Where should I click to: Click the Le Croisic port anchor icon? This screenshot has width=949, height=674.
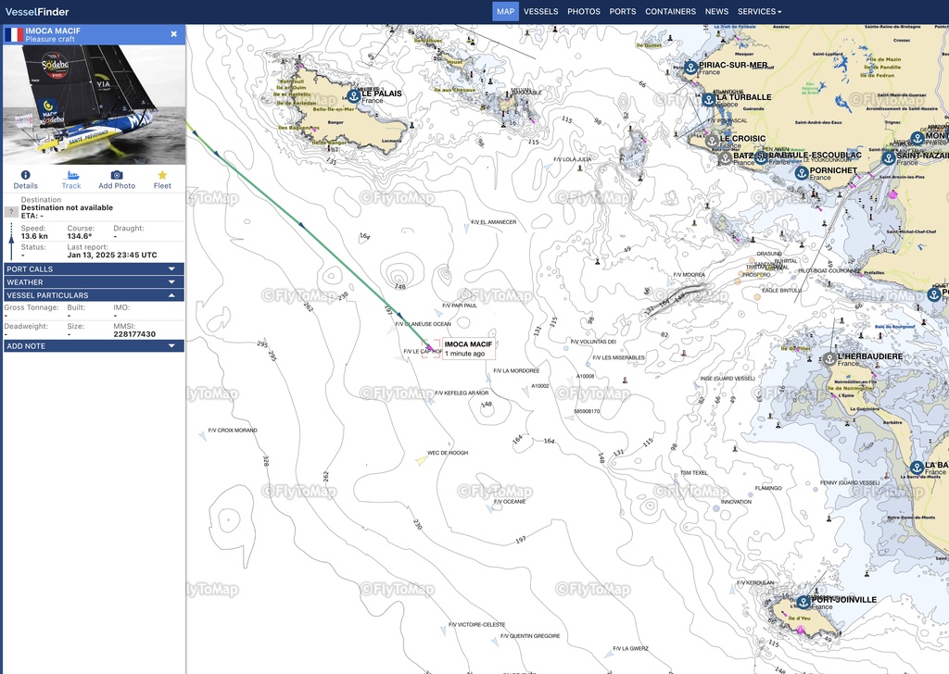coord(712,141)
